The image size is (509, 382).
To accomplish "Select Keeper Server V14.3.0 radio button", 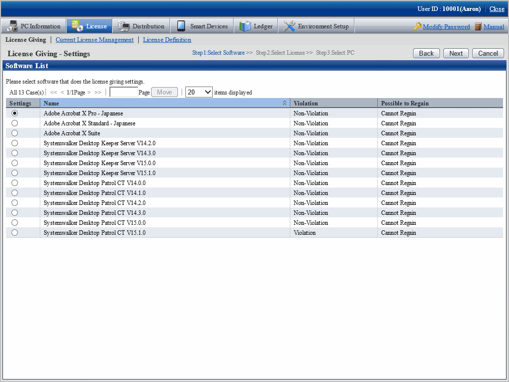I will (14, 153).
